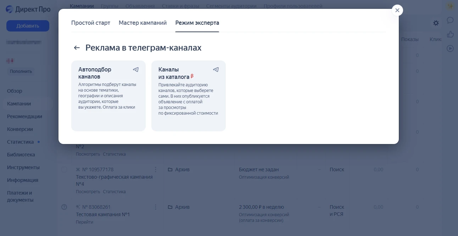The width and height of the screenshot is (458, 236).
Task: Open the video tutorials play icon
Action: [x=450, y=48]
